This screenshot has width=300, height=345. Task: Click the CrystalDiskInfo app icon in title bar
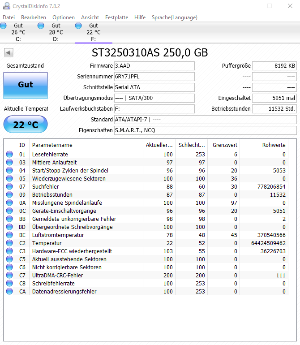(7, 6)
